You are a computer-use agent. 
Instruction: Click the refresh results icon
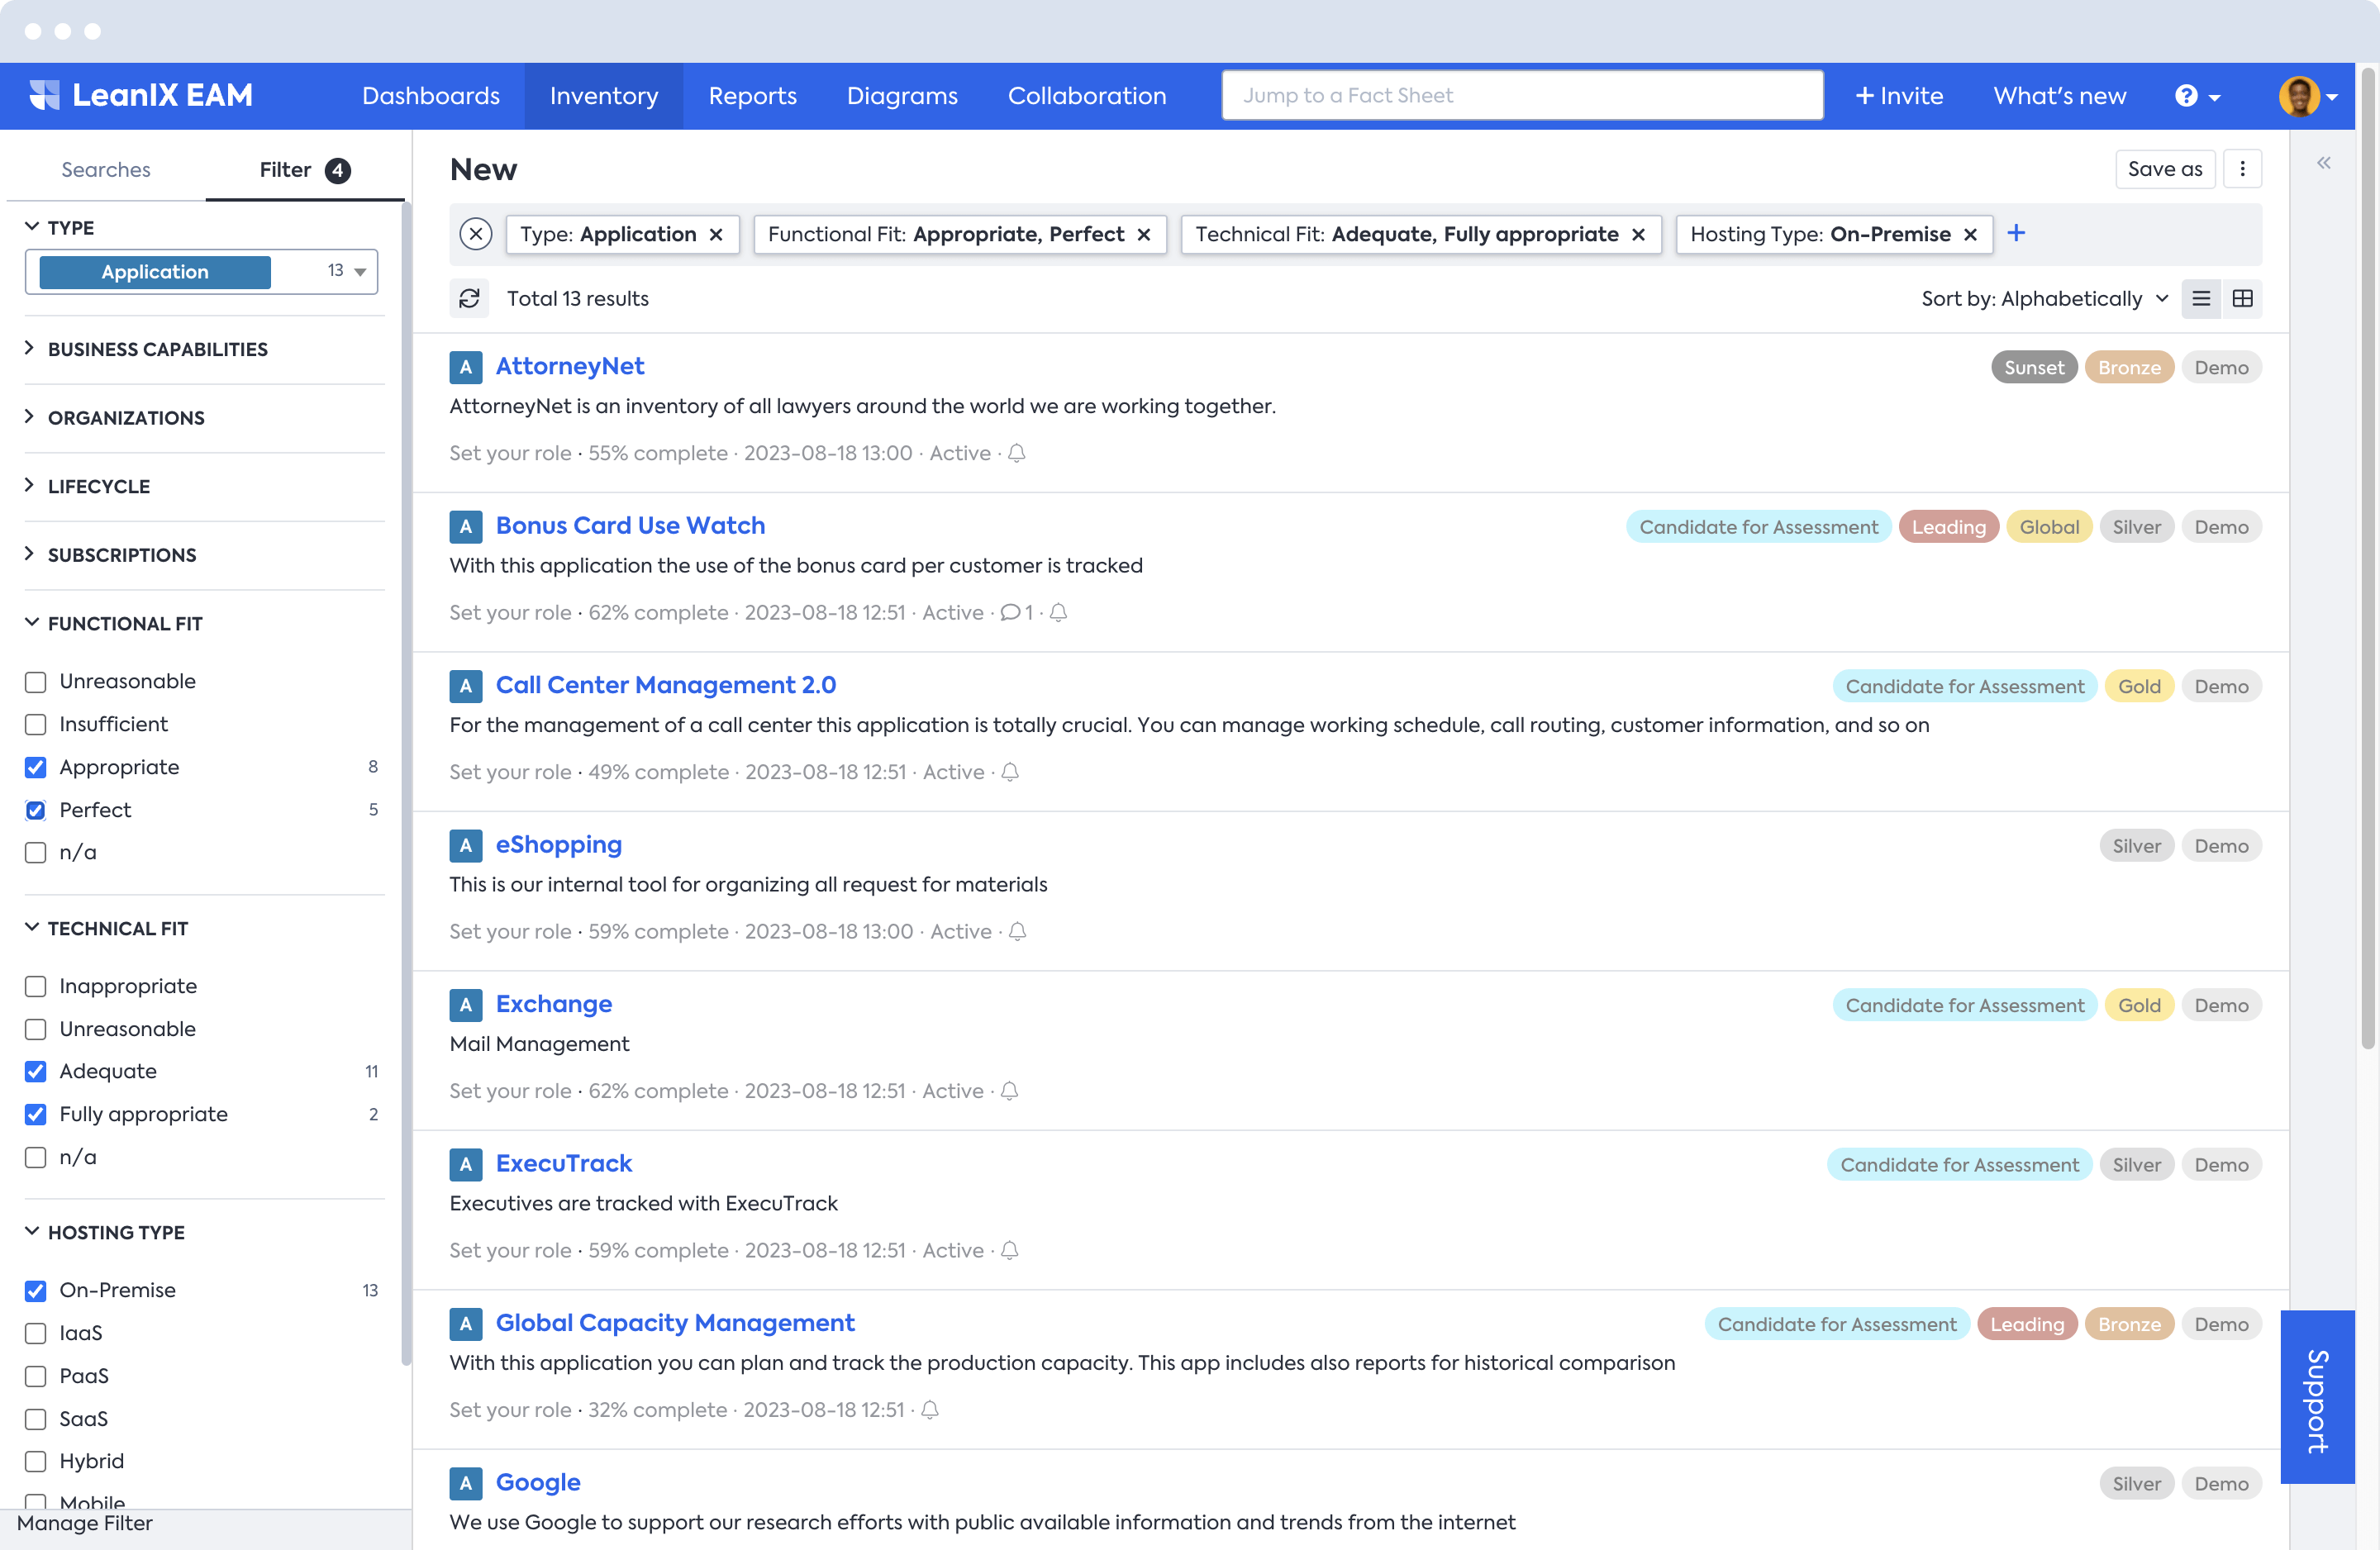point(469,298)
